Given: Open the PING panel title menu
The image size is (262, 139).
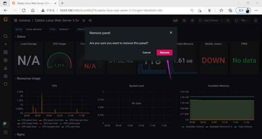Looking at the screenshot, I should 244,44.
